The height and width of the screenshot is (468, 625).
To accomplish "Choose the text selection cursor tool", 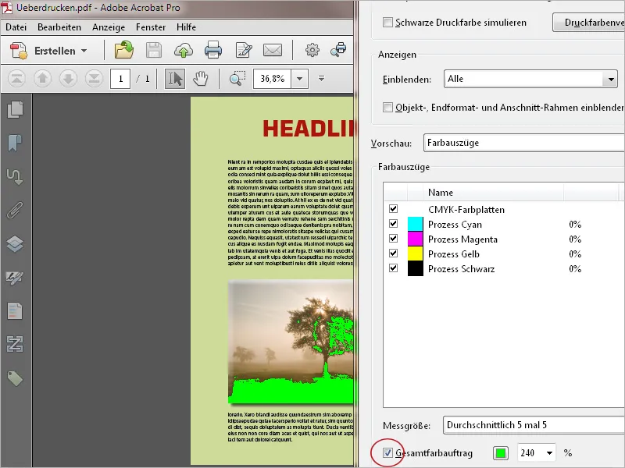I will coord(175,79).
